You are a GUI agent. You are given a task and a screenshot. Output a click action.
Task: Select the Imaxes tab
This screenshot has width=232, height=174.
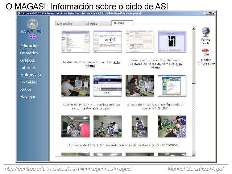[119, 23]
